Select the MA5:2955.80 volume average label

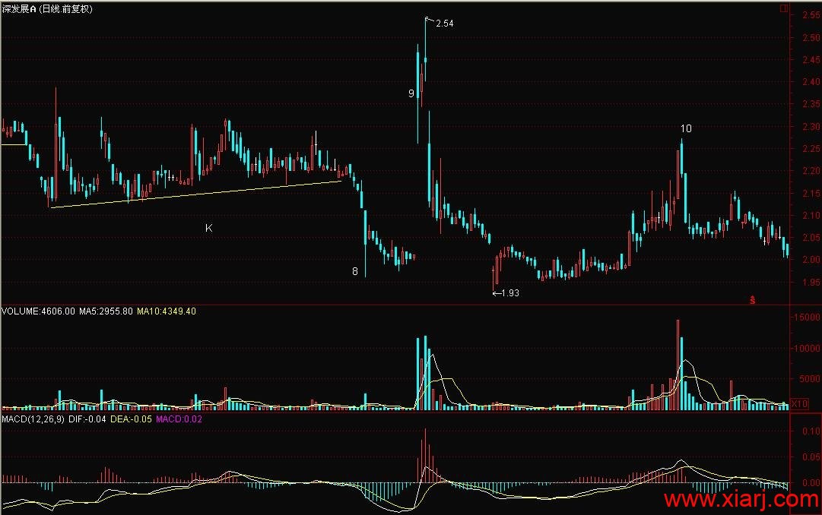click(x=106, y=311)
